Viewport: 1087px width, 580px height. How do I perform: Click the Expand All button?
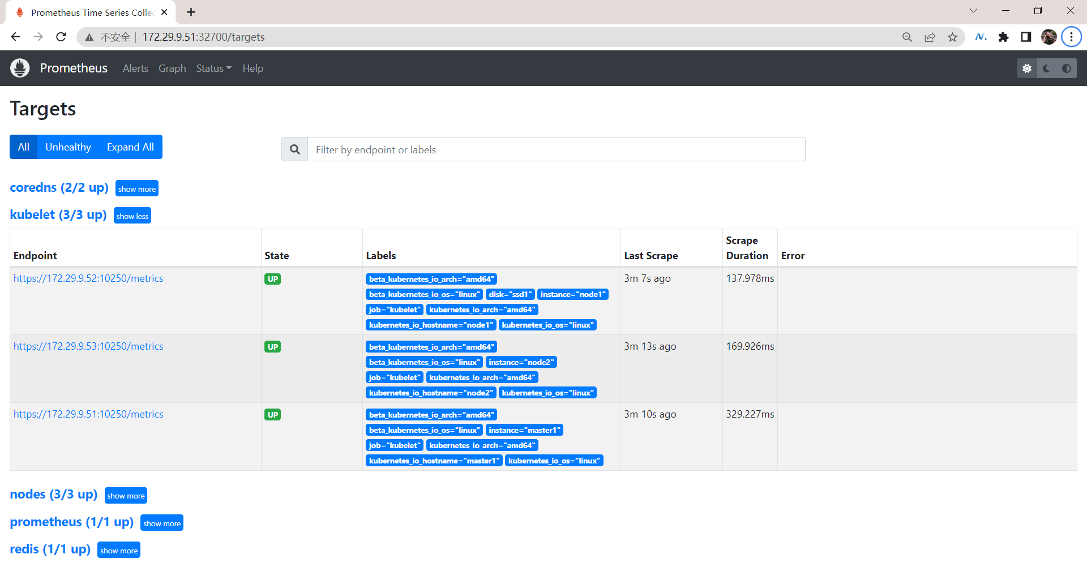[x=130, y=147]
